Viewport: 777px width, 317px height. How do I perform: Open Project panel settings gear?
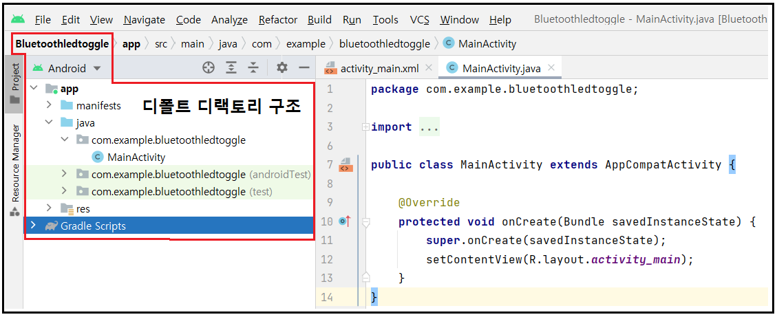tap(282, 68)
